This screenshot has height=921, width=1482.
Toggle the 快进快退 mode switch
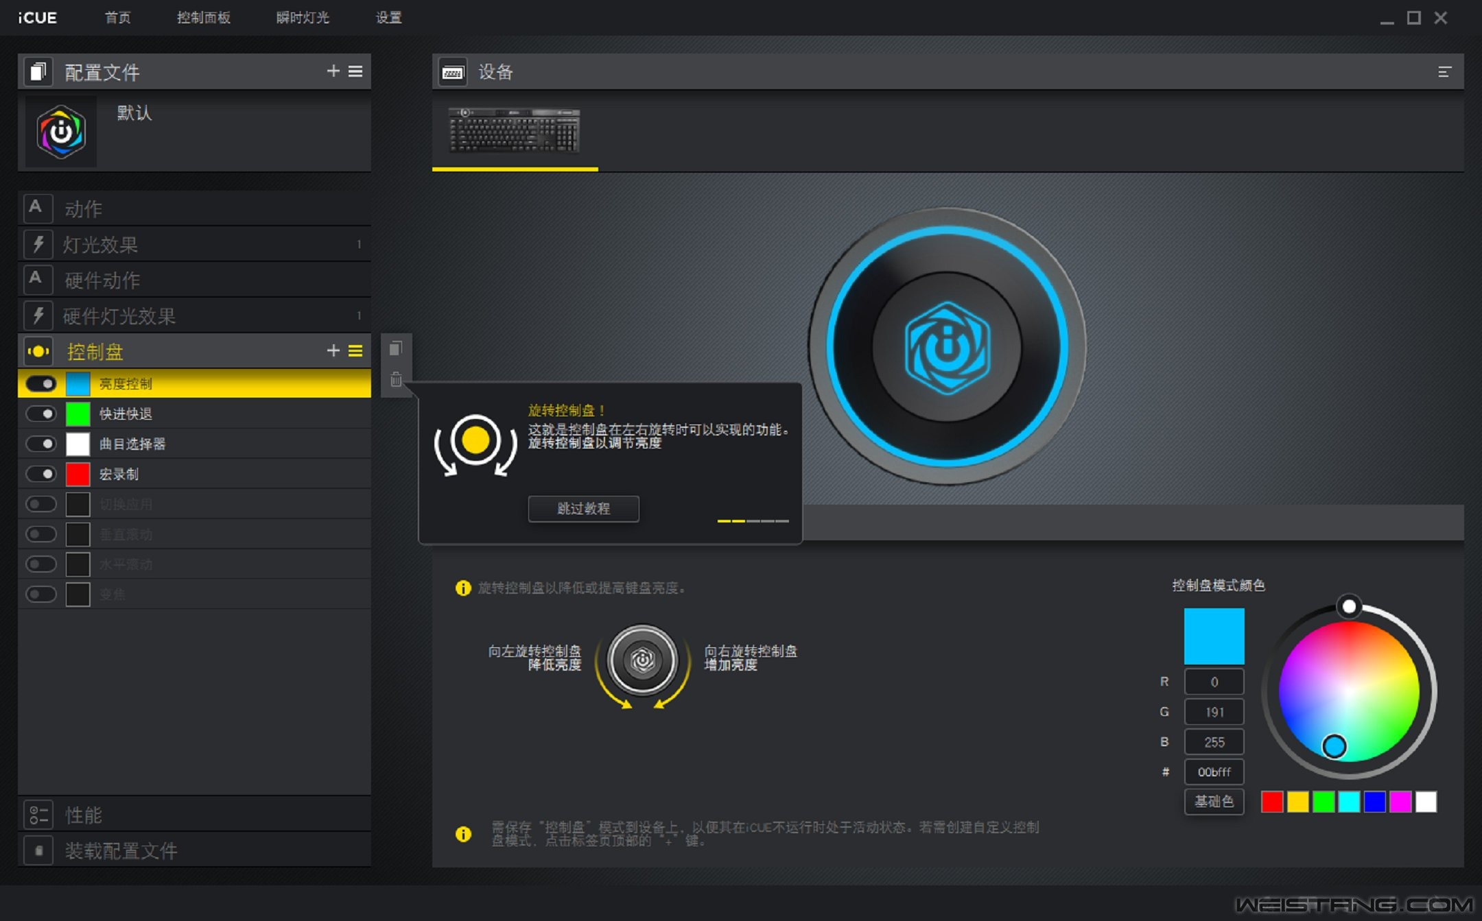41,414
